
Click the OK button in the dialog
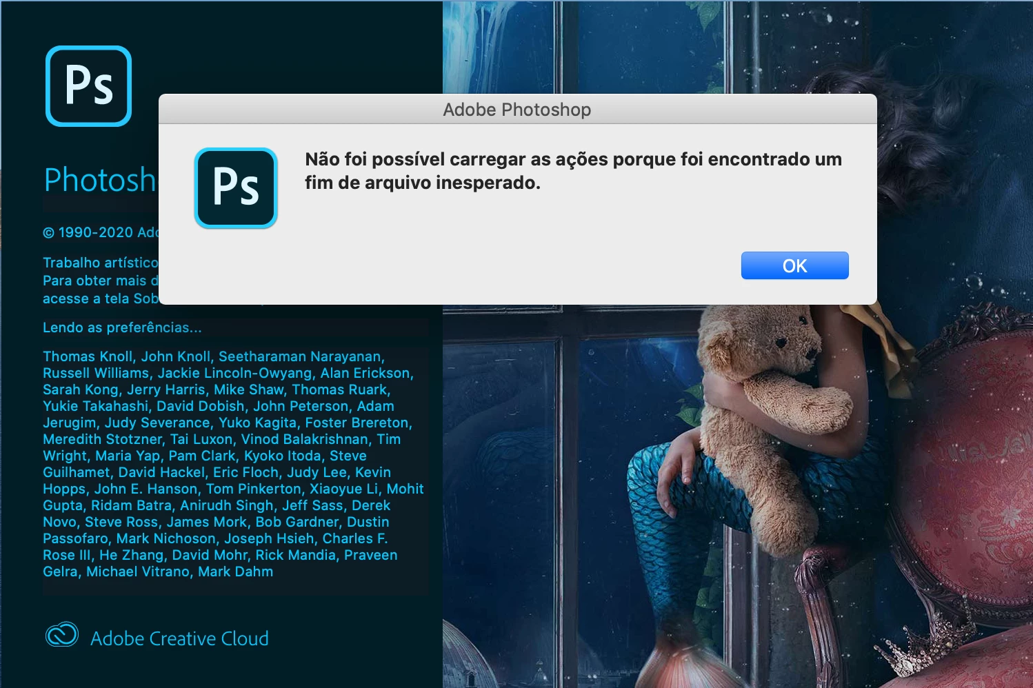pyautogui.click(x=794, y=265)
